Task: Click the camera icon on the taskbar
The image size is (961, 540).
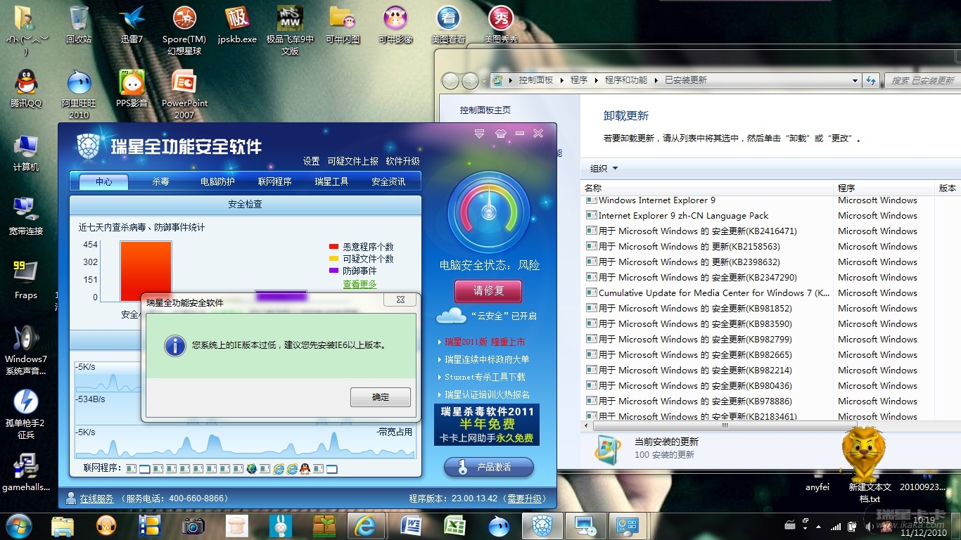Action: [193, 525]
